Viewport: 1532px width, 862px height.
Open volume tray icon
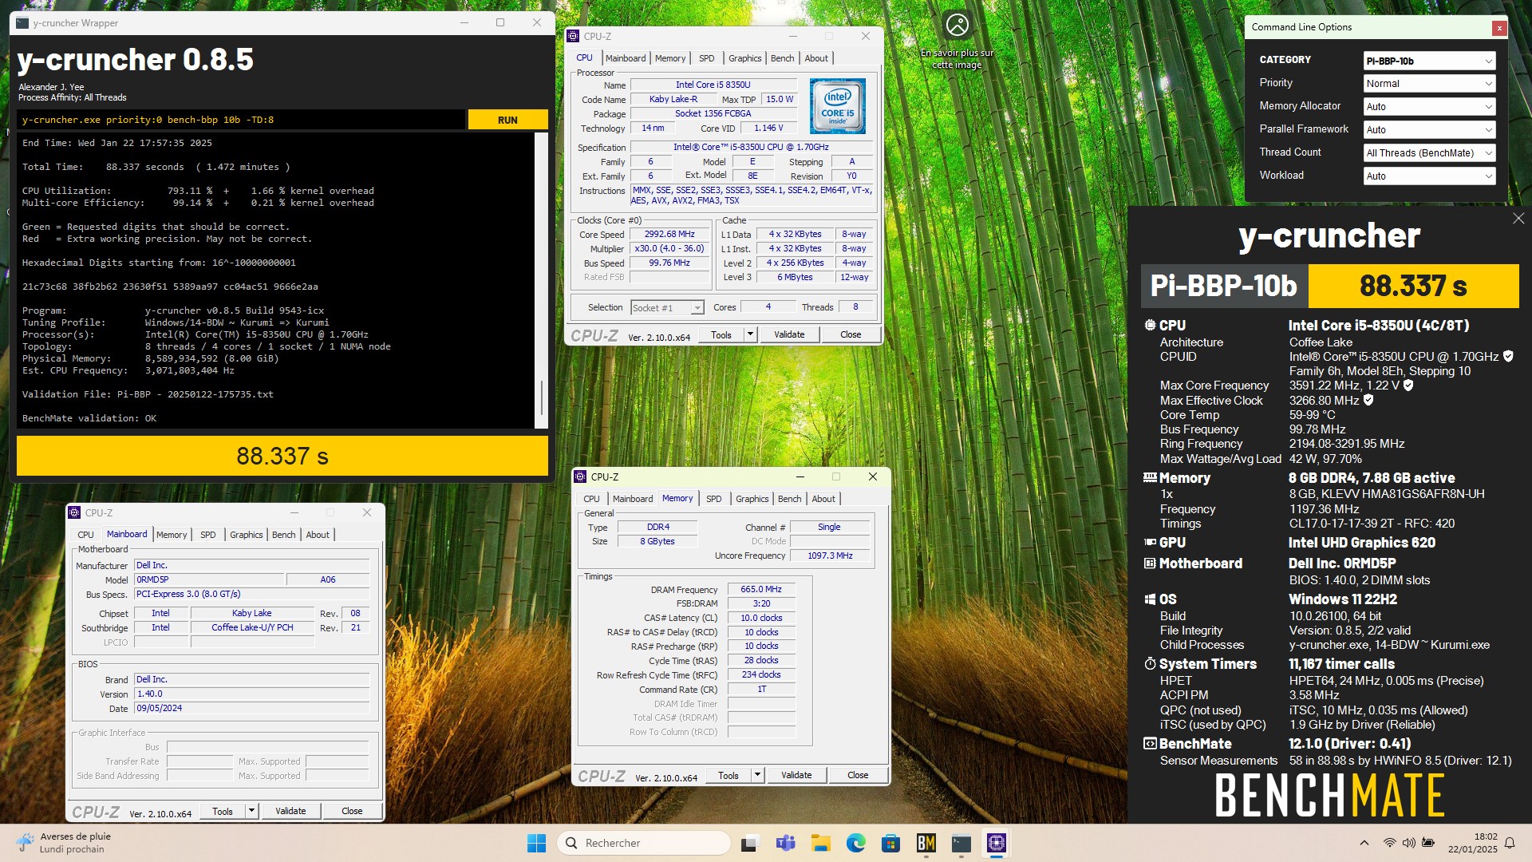pos(1408,843)
